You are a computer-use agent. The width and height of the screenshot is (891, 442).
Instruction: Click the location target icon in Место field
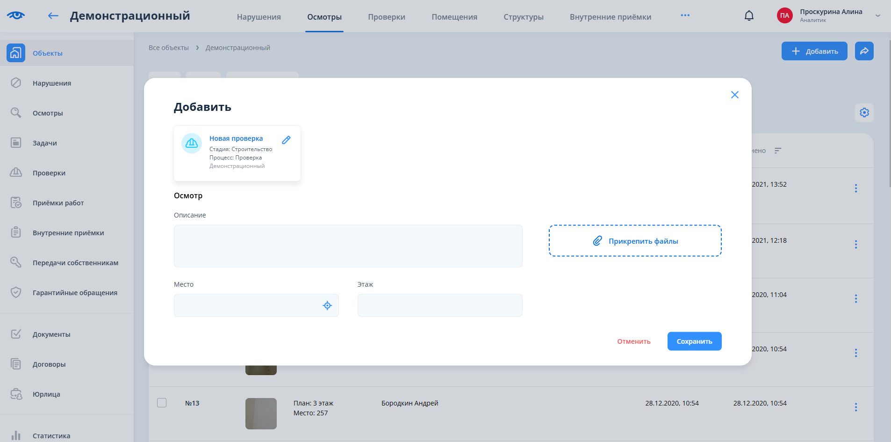(327, 305)
